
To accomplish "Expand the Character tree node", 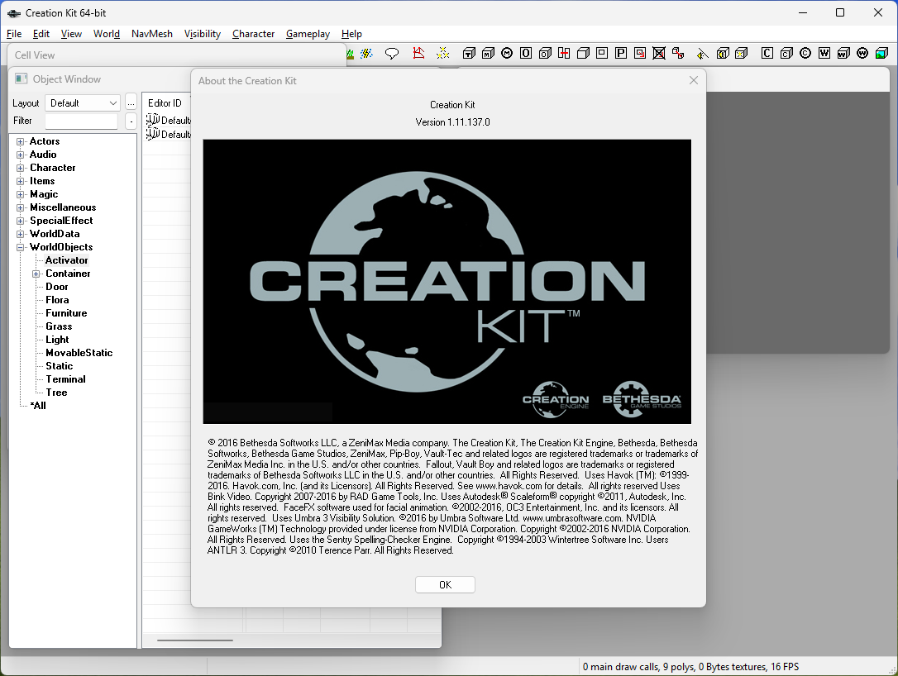I will tap(21, 168).
